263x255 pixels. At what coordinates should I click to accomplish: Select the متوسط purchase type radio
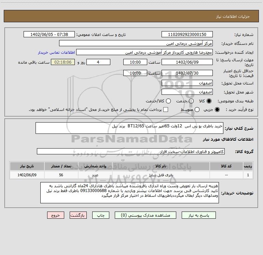point(197,110)
